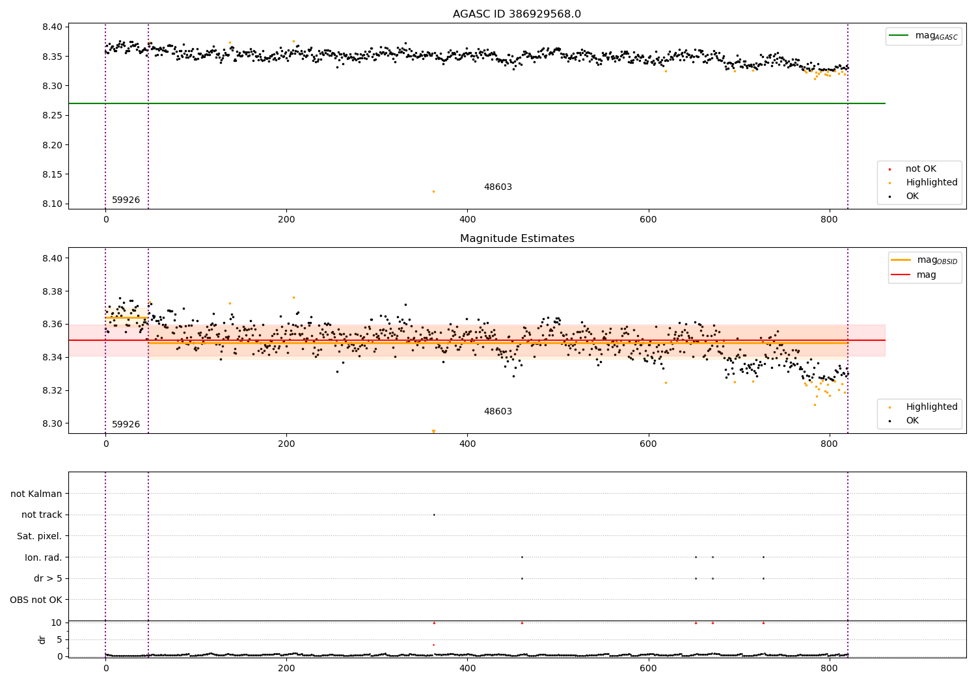
Task: Select the 8.15 y-tick label of top plot
Action: [x=52, y=174]
